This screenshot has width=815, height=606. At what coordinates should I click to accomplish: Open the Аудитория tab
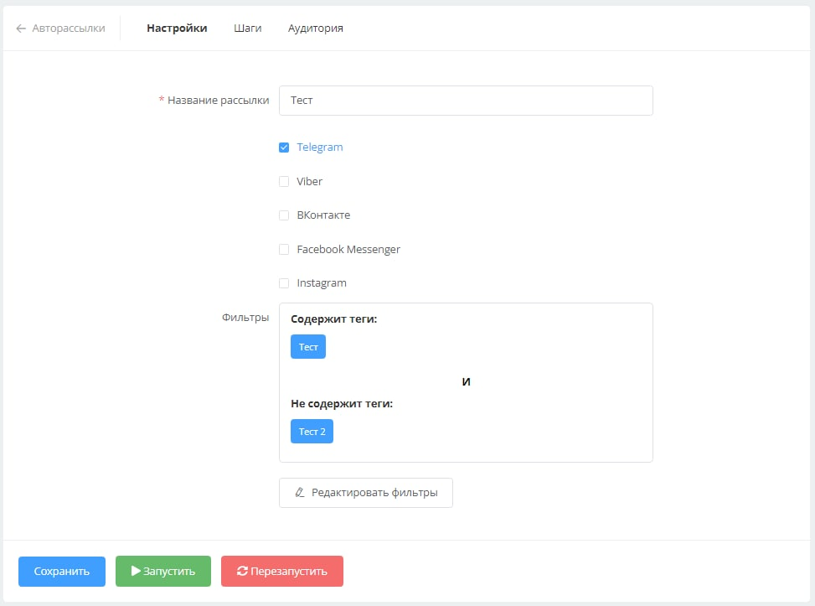[315, 28]
